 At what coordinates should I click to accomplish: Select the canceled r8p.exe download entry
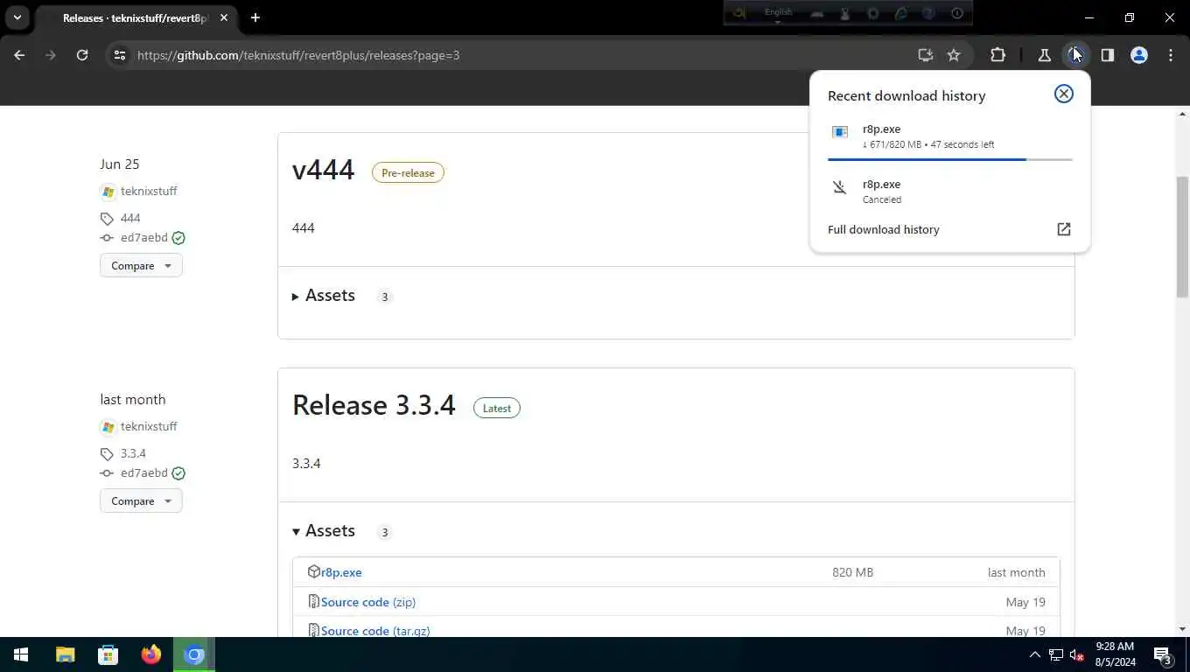[949, 191]
